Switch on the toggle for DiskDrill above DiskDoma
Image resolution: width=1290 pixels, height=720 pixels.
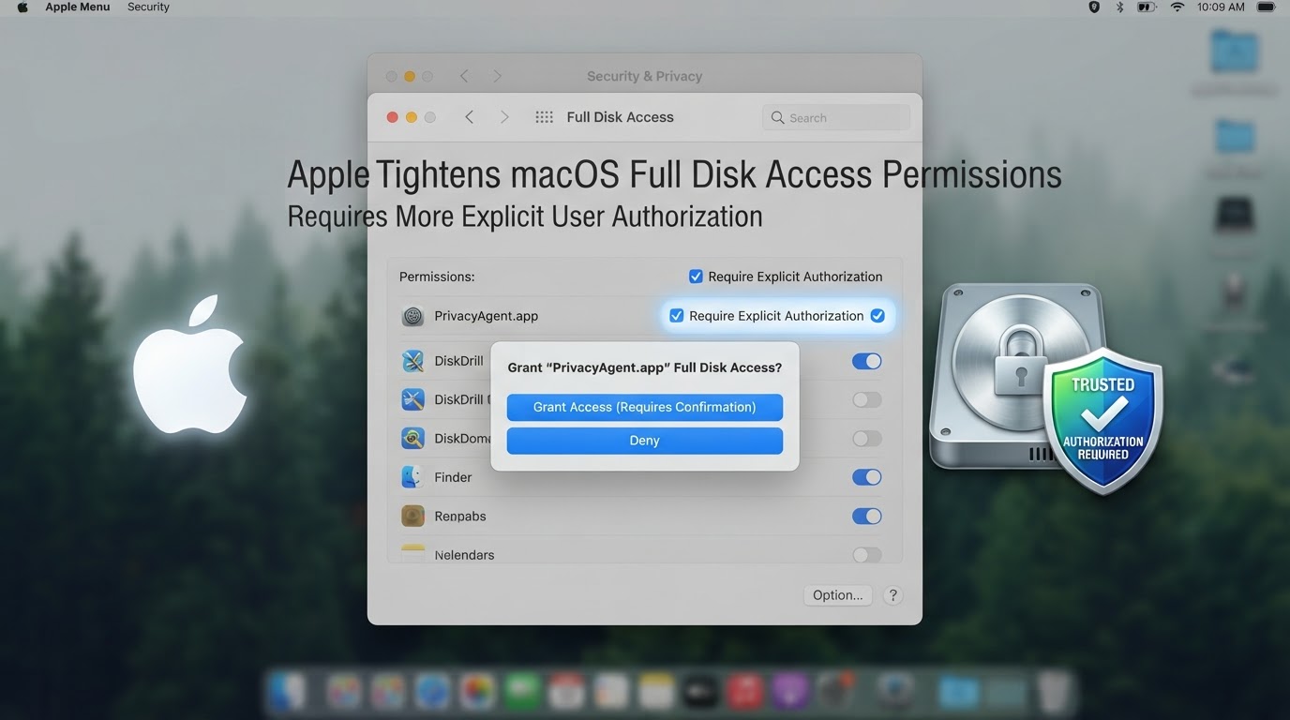point(867,400)
